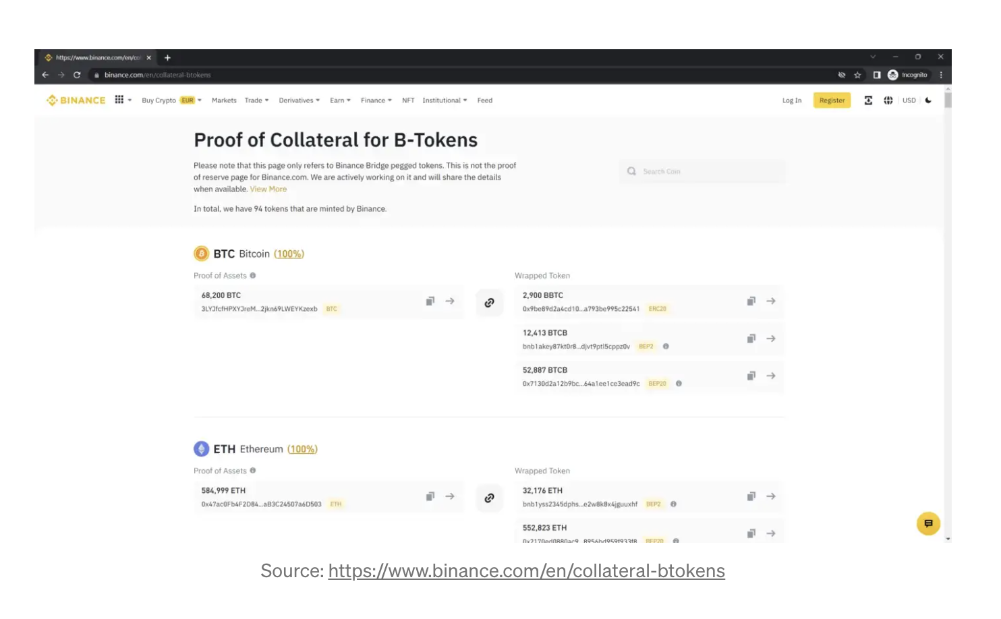Open arrow for 2,900 BBTC
Screen dimensions: 1001x619
pos(771,301)
